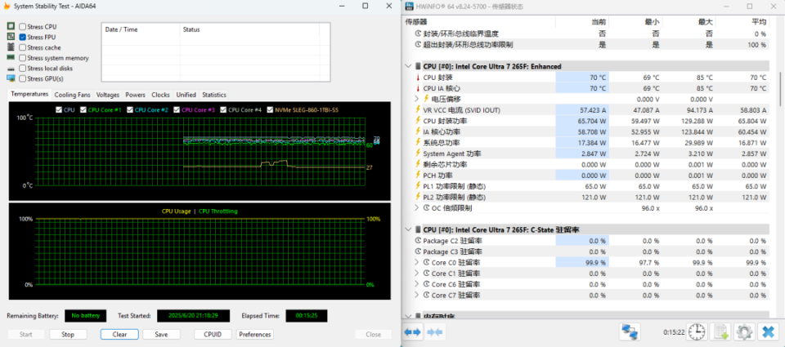Screen dimensions: 785x347
Task: Enable Stress GPU(s) checkbox
Action: tap(23, 78)
